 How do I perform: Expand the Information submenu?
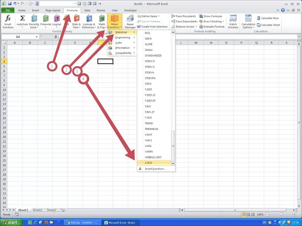click(x=122, y=48)
